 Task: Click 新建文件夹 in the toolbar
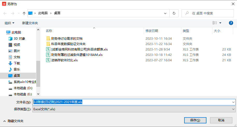tap(30, 23)
